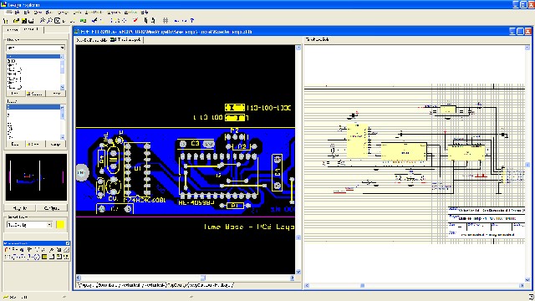Click the printer icon in the main toolbar

click(31, 20)
